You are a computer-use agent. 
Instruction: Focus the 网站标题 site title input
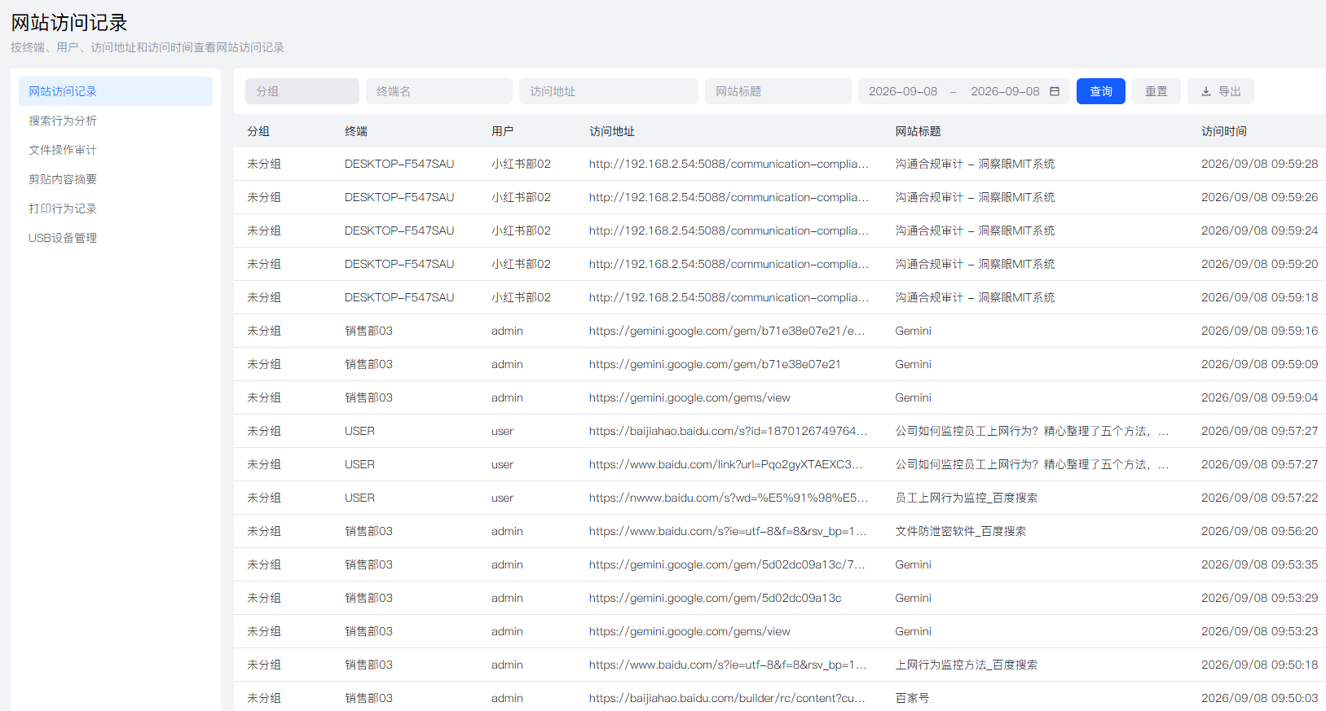point(778,91)
